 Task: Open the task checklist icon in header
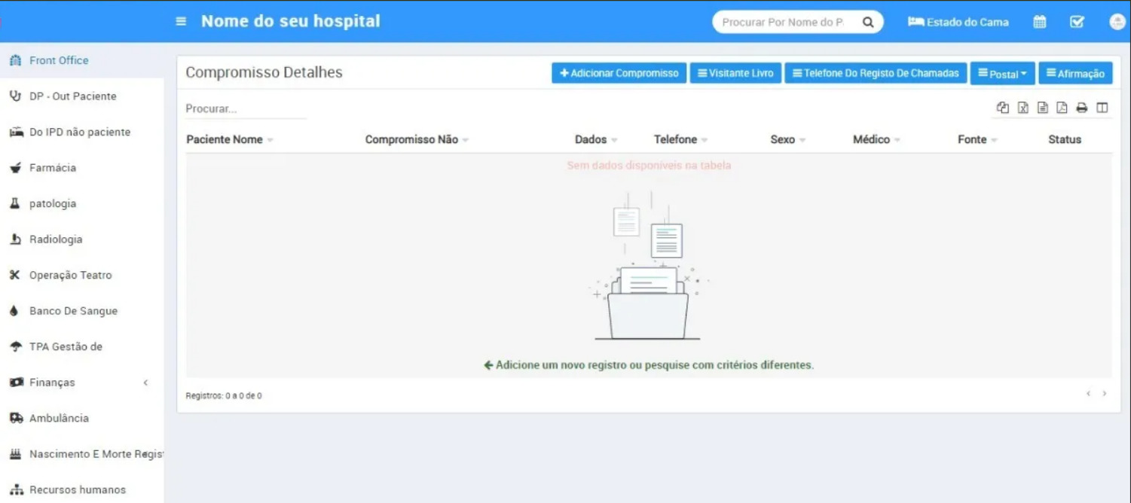tap(1078, 22)
